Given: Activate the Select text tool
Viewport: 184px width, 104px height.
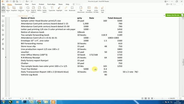Looking at the screenshot, I should (x=8, y=9).
